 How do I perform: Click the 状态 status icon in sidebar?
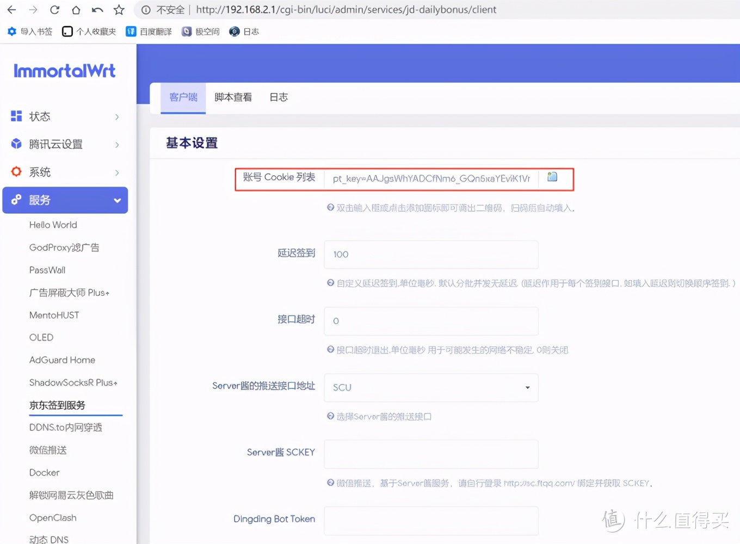[x=16, y=116]
